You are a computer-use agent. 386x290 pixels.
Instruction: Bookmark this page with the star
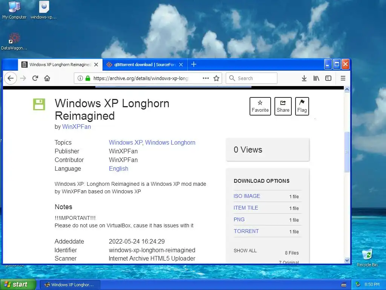(x=216, y=78)
